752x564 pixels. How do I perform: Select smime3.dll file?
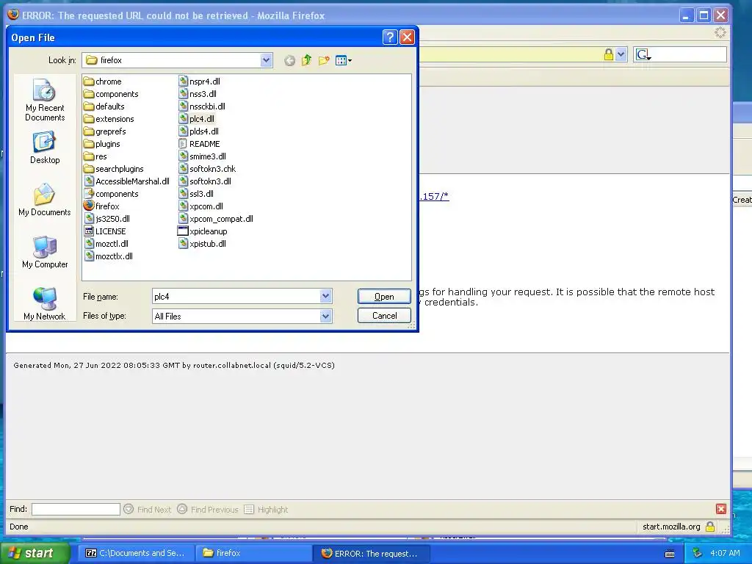pyautogui.click(x=203, y=156)
